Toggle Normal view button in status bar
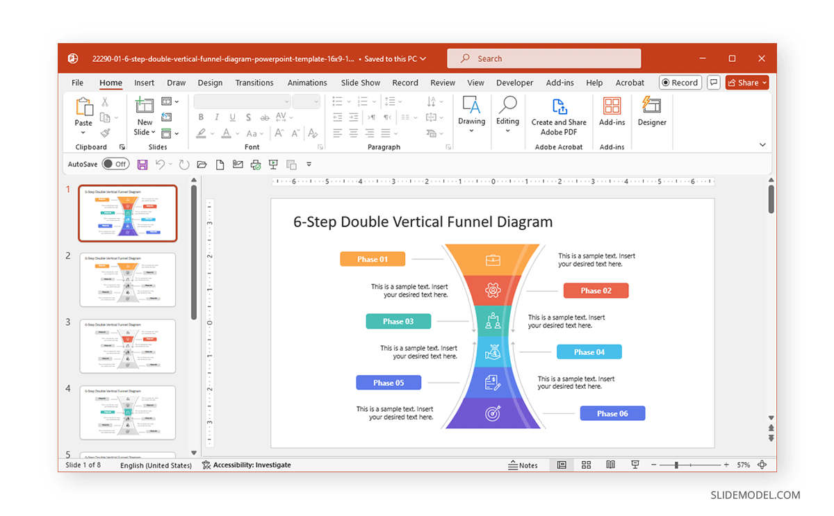The image size is (834, 516). pyautogui.click(x=562, y=465)
